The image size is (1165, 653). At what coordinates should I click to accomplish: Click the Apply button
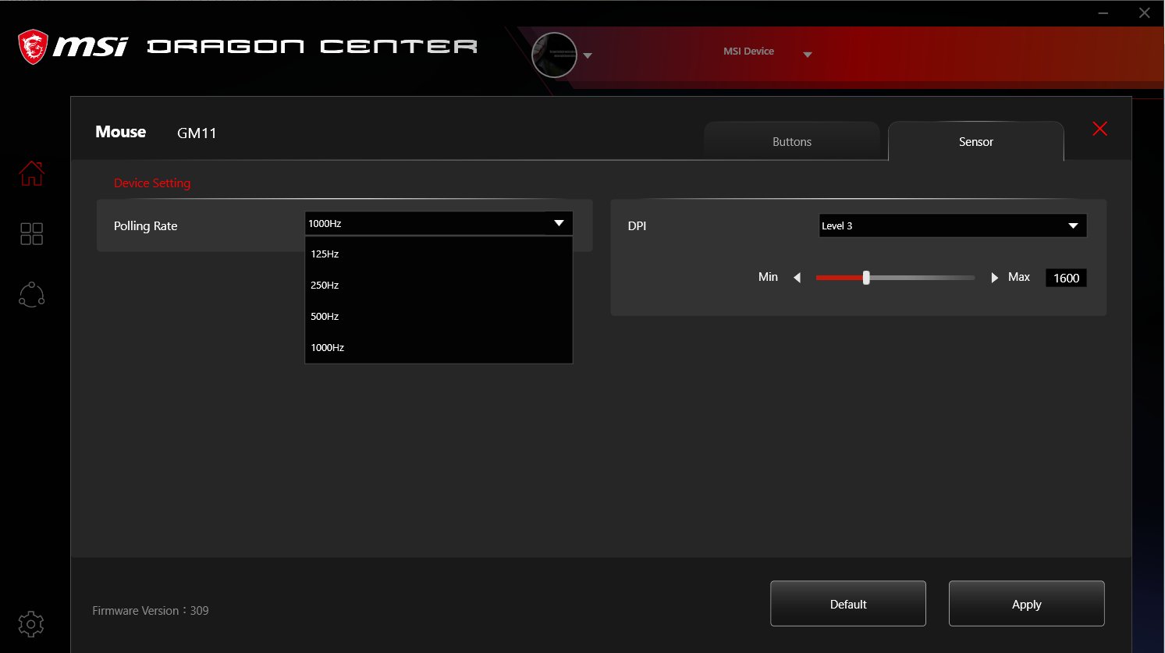point(1026,603)
